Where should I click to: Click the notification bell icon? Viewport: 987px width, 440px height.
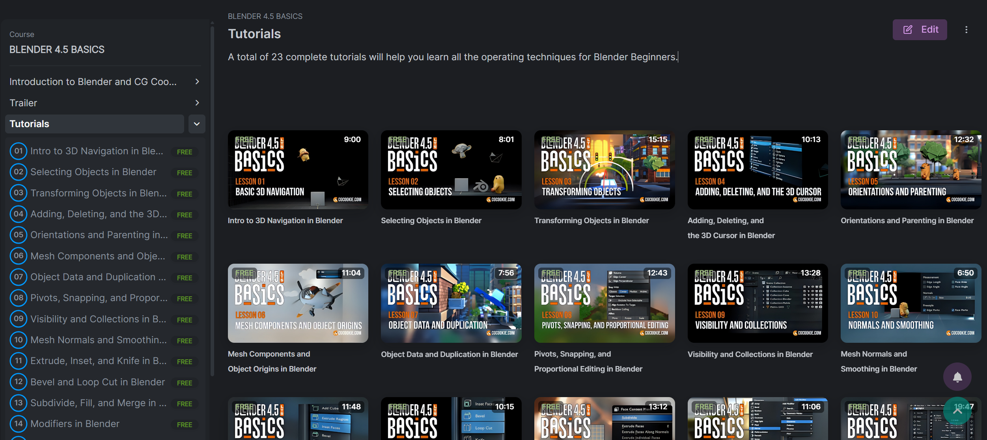point(957,377)
